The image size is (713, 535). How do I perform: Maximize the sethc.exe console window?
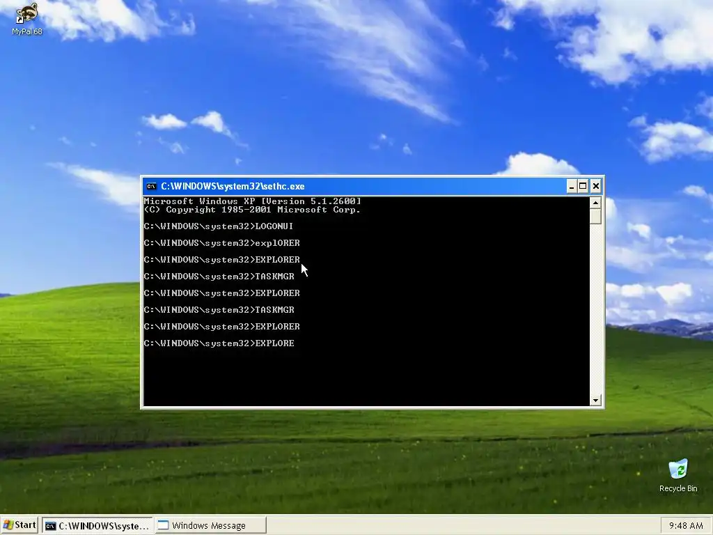[583, 186]
